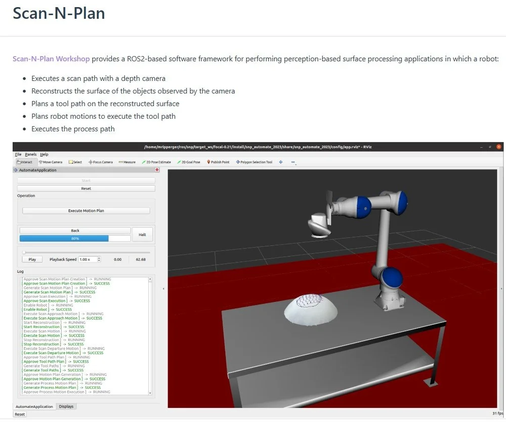The width and height of the screenshot is (506, 422).
Task: Click log line Start Reconstruction SUCCESS
Action: click(x=53, y=327)
